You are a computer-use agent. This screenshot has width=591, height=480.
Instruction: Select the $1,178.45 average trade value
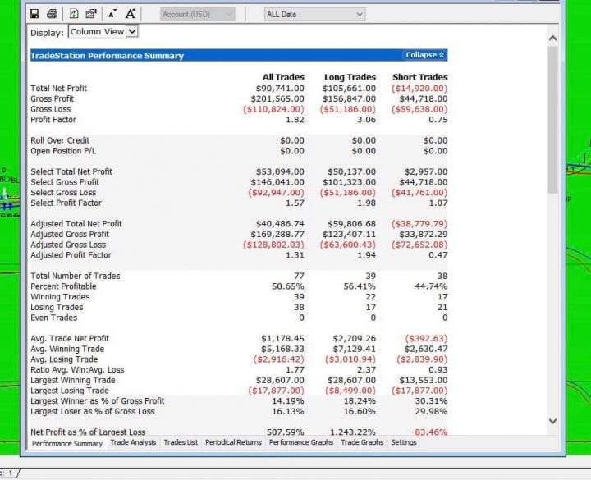(282, 338)
